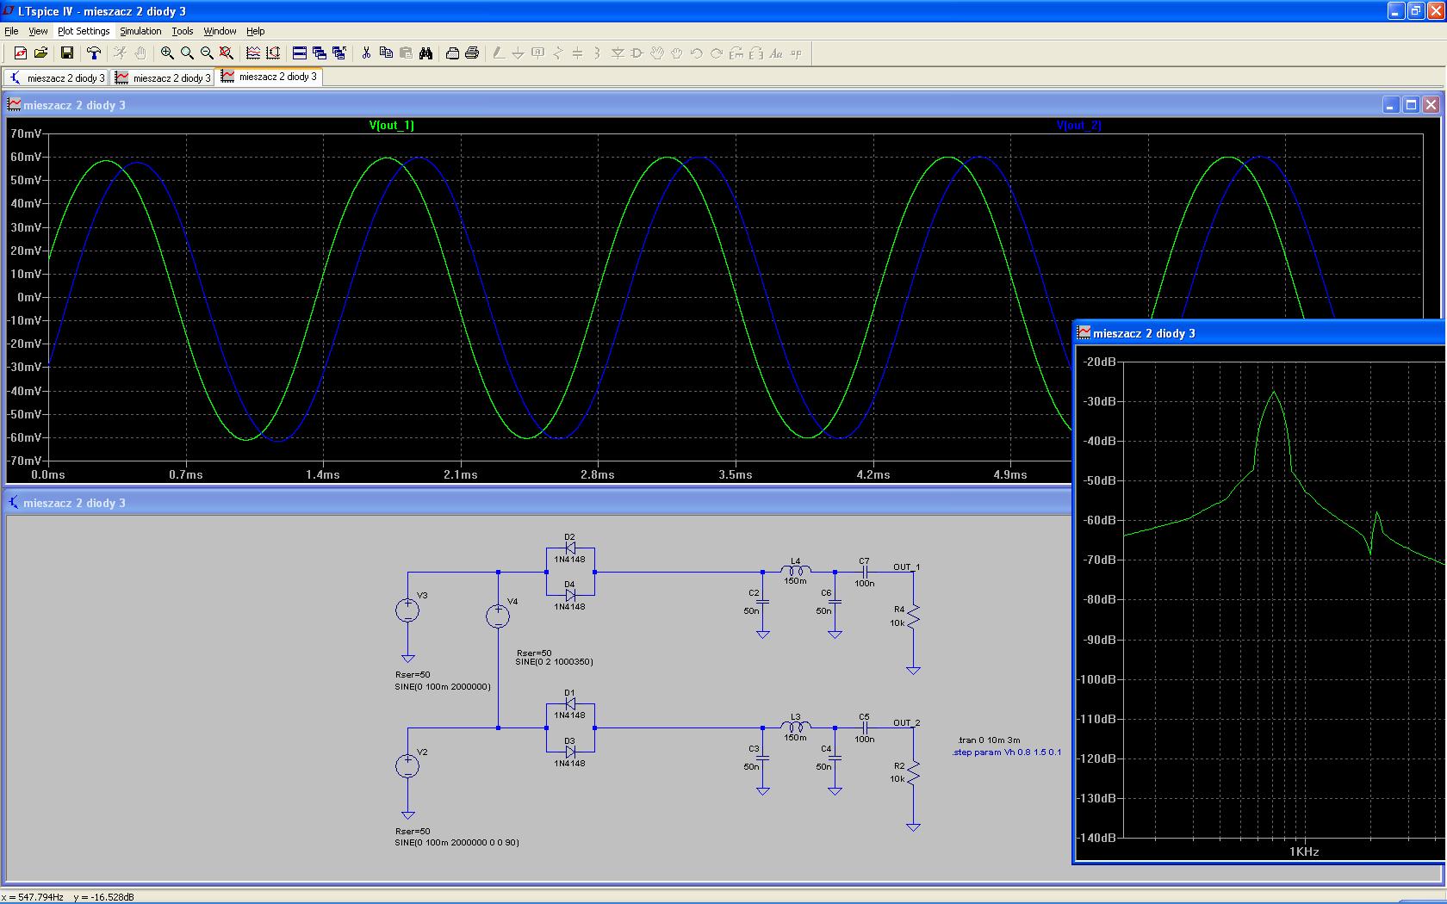Copy with the copy toolbar icon
This screenshot has width=1447, height=904.
pyautogui.click(x=386, y=53)
